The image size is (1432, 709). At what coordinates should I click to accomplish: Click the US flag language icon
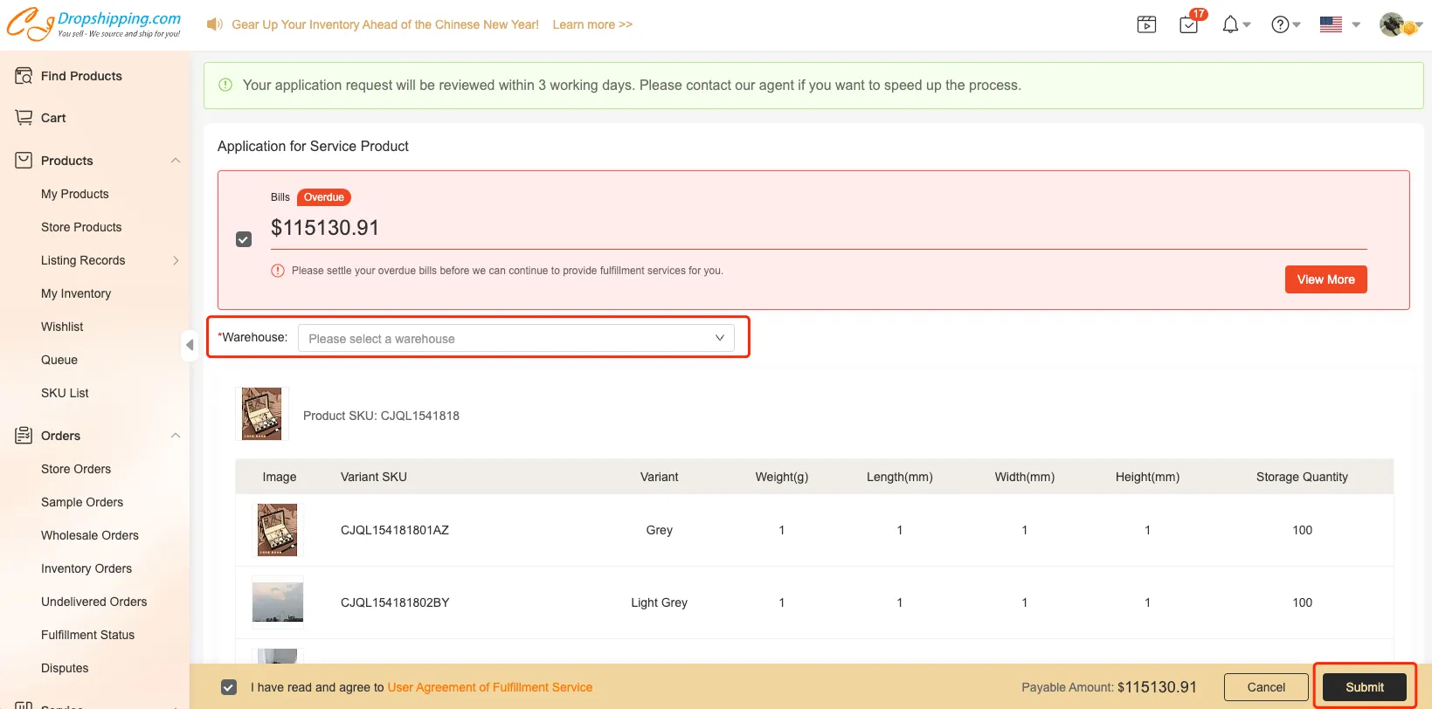(1331, 24)
